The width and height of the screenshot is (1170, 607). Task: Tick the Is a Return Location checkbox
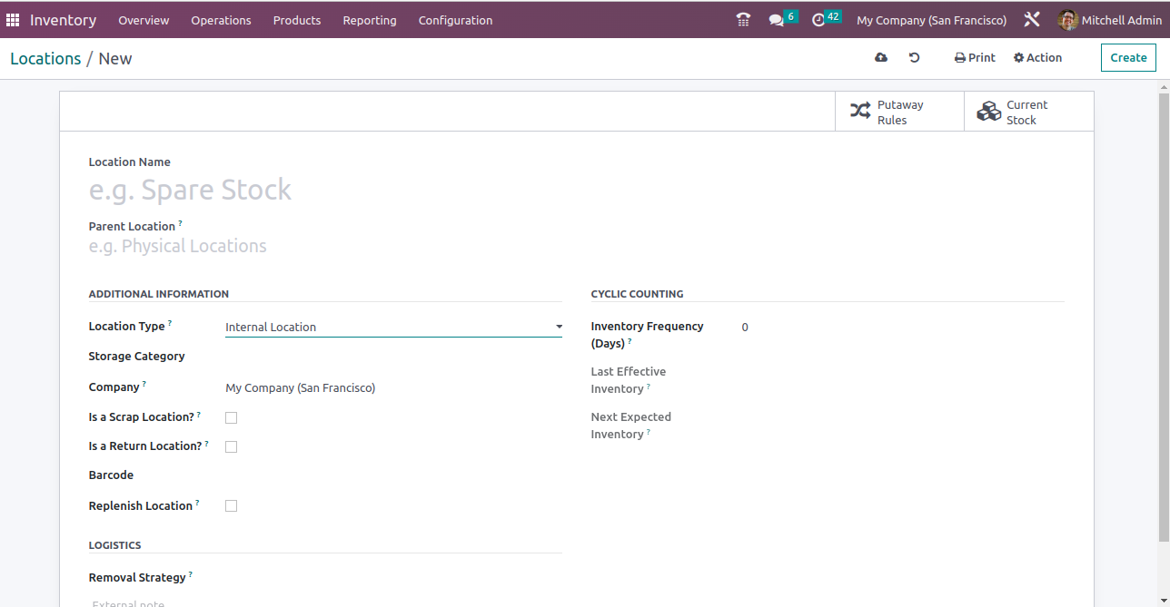click(x=231, y=446)
